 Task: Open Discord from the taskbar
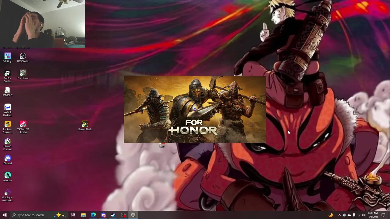tap(103, 215)
